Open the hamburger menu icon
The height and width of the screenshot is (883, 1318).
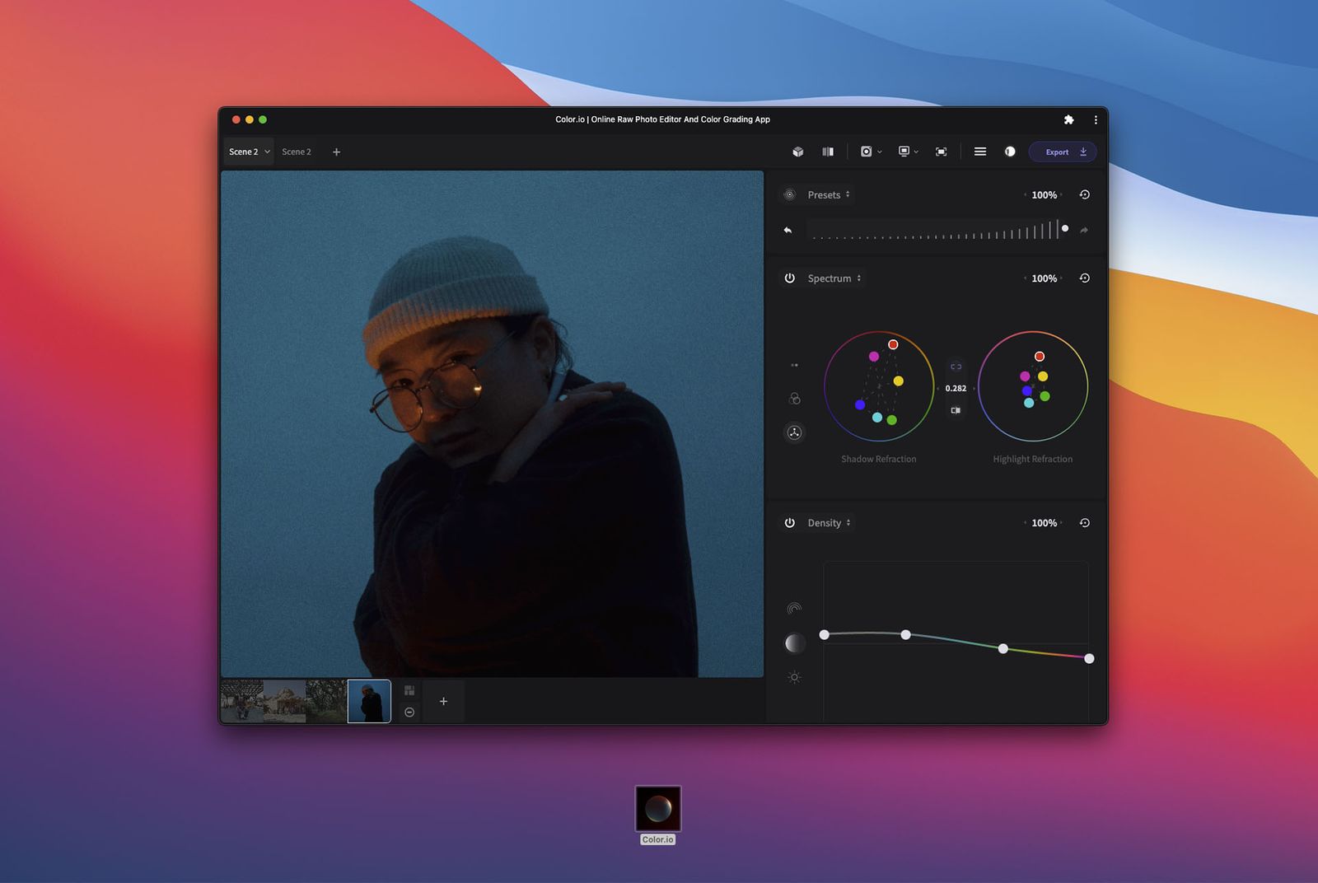[x=980, y=152]
